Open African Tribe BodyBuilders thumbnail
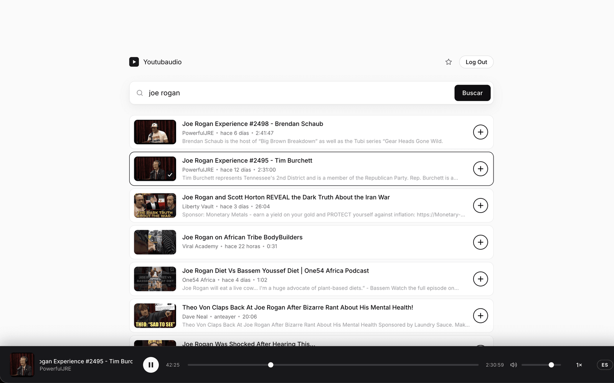This screenshot has height=383, width=614. coord(155,242)
